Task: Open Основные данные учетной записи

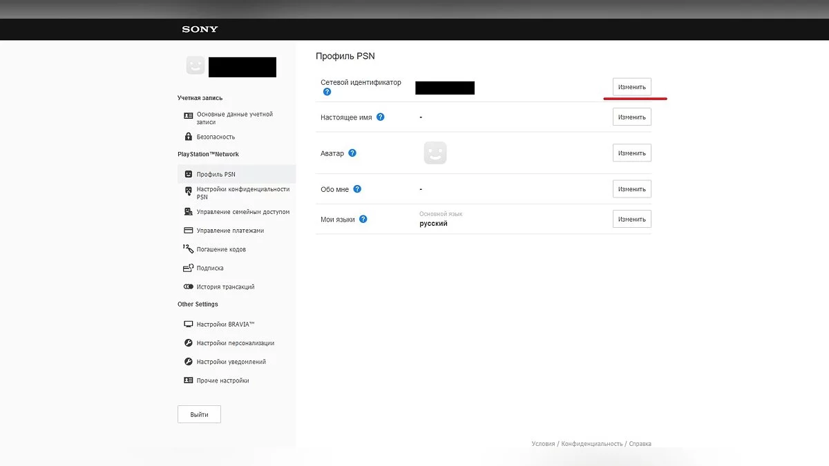Action: pos(235,118)
